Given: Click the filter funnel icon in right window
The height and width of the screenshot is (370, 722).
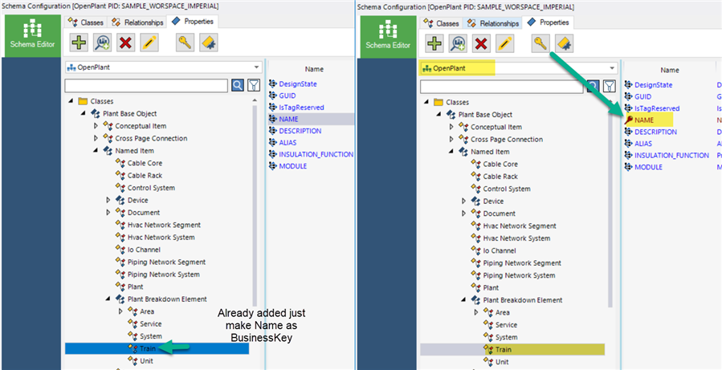Looking at the screenshot, I should point(610,86).
